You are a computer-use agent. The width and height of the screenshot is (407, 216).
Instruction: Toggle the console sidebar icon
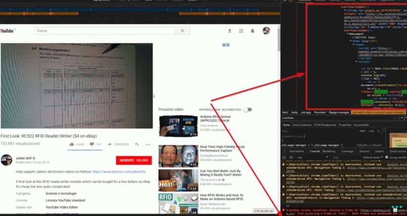pyautogui.click(x=284, y=157)
